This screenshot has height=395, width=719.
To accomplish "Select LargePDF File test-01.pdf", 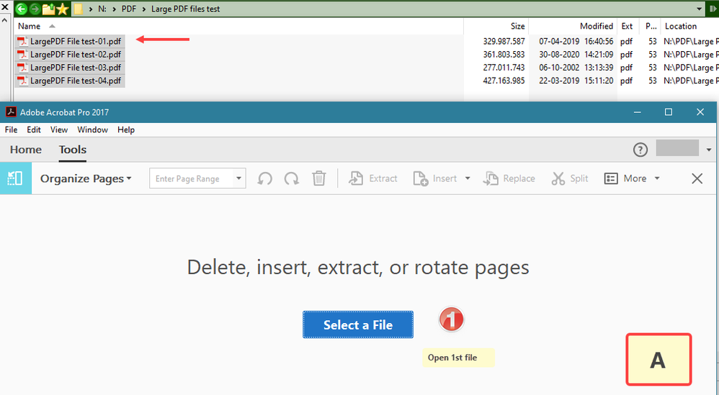I will click(x=70, y=41).
